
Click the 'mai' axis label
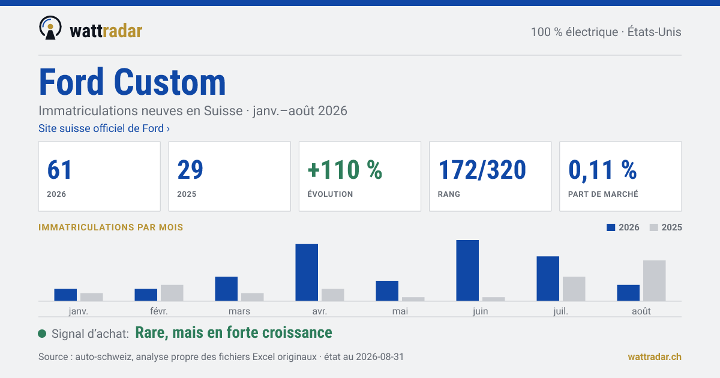coord(400,311)
